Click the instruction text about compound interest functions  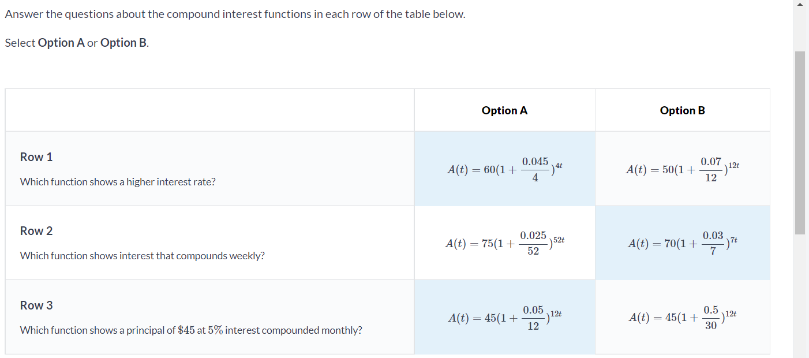click(234, 13)
